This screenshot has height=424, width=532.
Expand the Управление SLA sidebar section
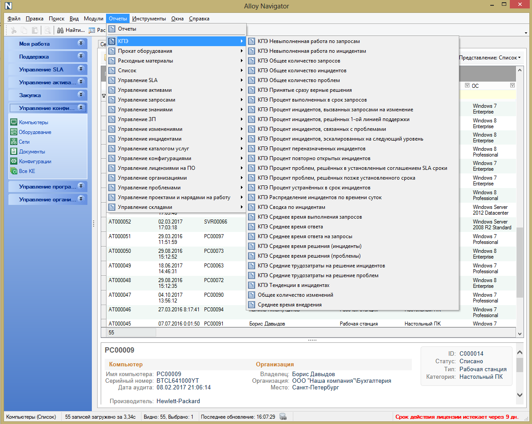pos(81,69)
